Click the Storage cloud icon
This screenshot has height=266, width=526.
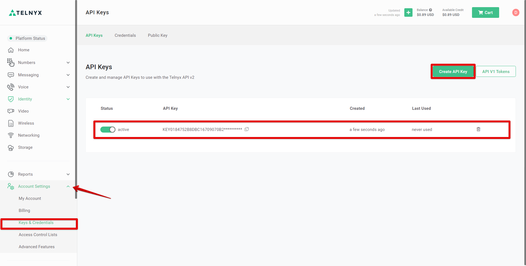(11, 148)
